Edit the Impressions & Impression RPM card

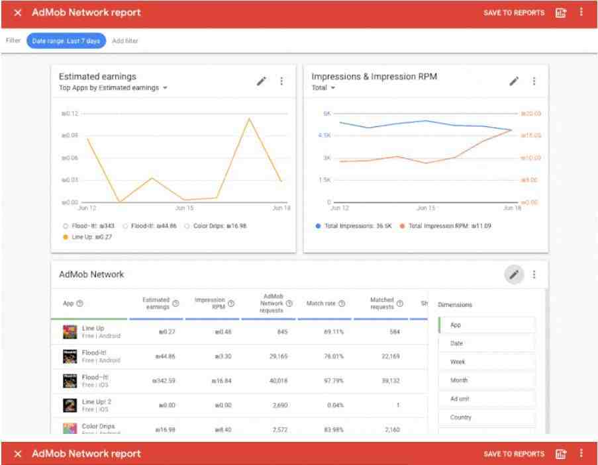click(x=514, y=81)
